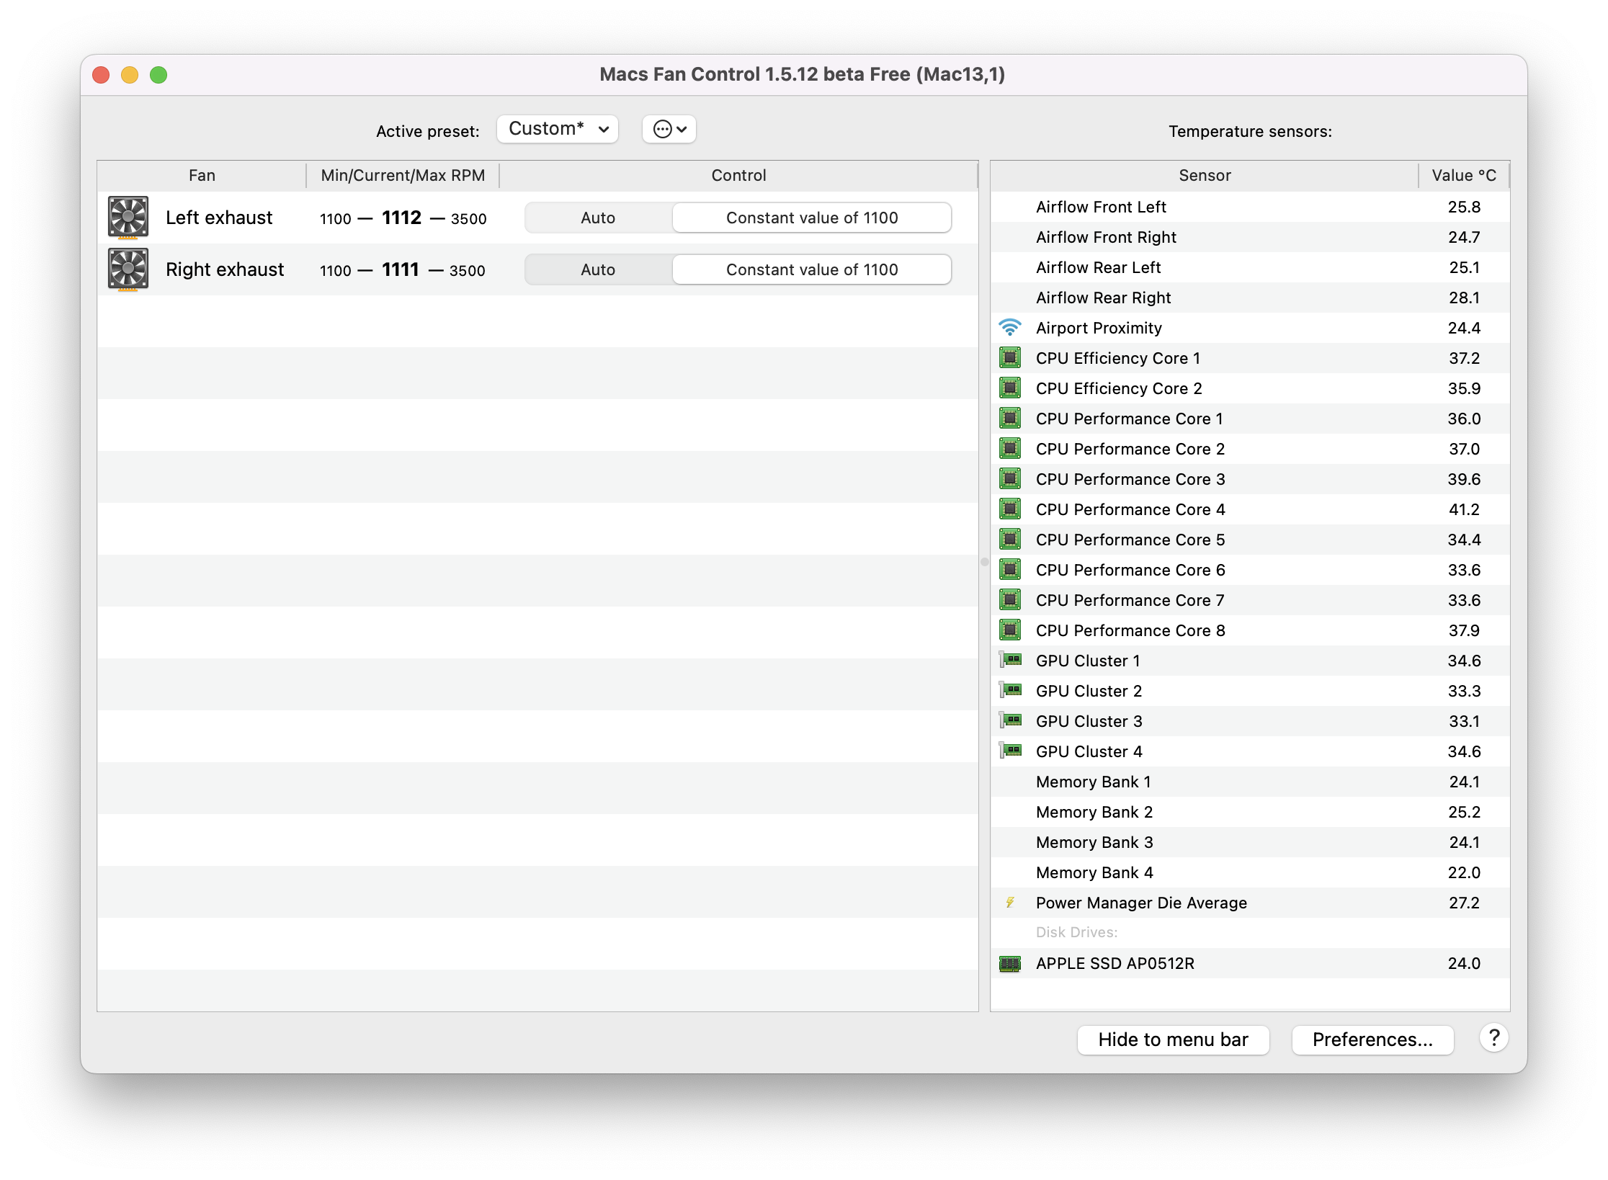Click Power Manager Die Average lightning icon
Viewport: 1608px width, 1180px height.
coord(1010,903)
